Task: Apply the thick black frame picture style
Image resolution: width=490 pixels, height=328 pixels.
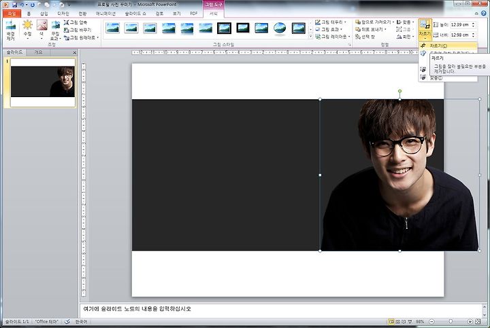Action: pyautogui.click(x=224, y=28)
